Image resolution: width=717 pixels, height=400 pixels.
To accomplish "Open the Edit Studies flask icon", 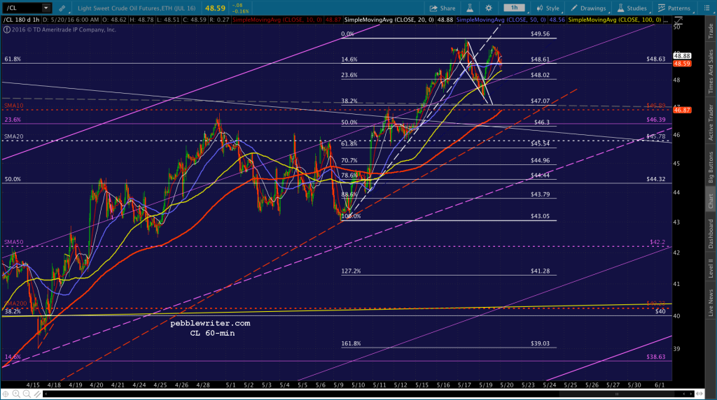I will (x=470, y=8).
